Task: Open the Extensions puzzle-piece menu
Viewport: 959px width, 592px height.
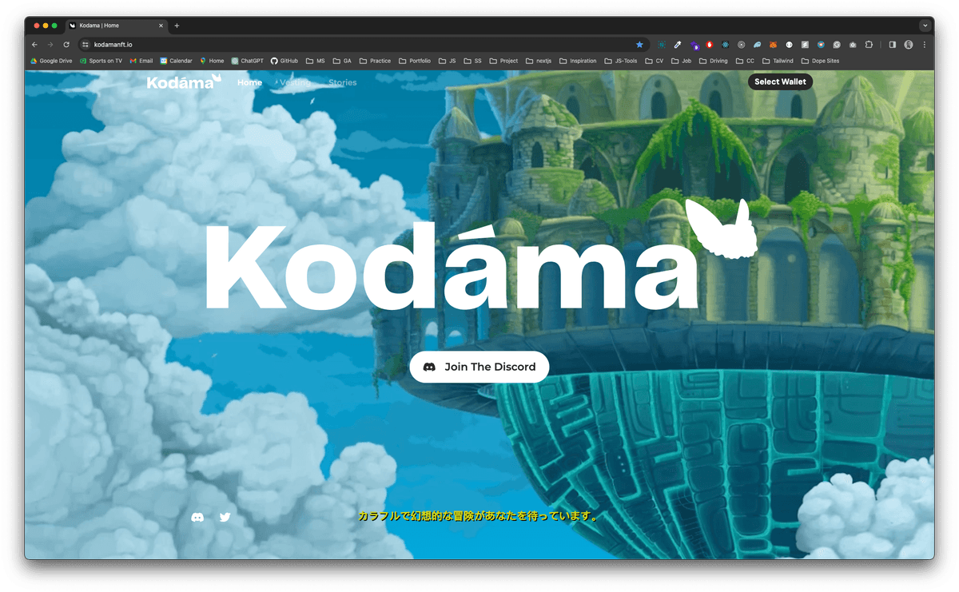Action: (869, 45)
